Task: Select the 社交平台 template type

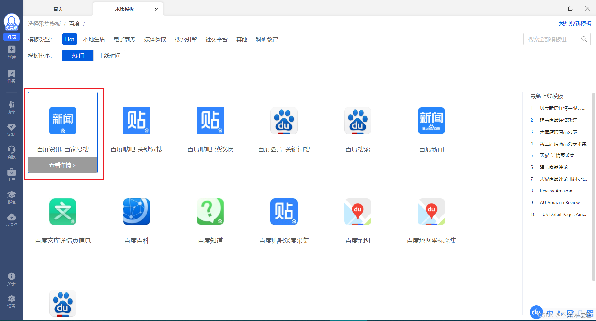Action: tap(216, 39)
